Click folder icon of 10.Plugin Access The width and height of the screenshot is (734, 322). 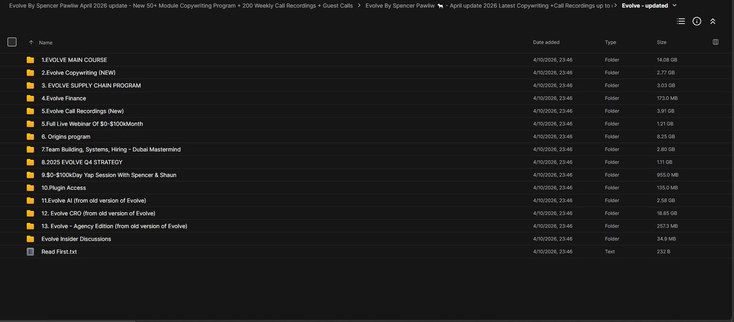[30, 188]
